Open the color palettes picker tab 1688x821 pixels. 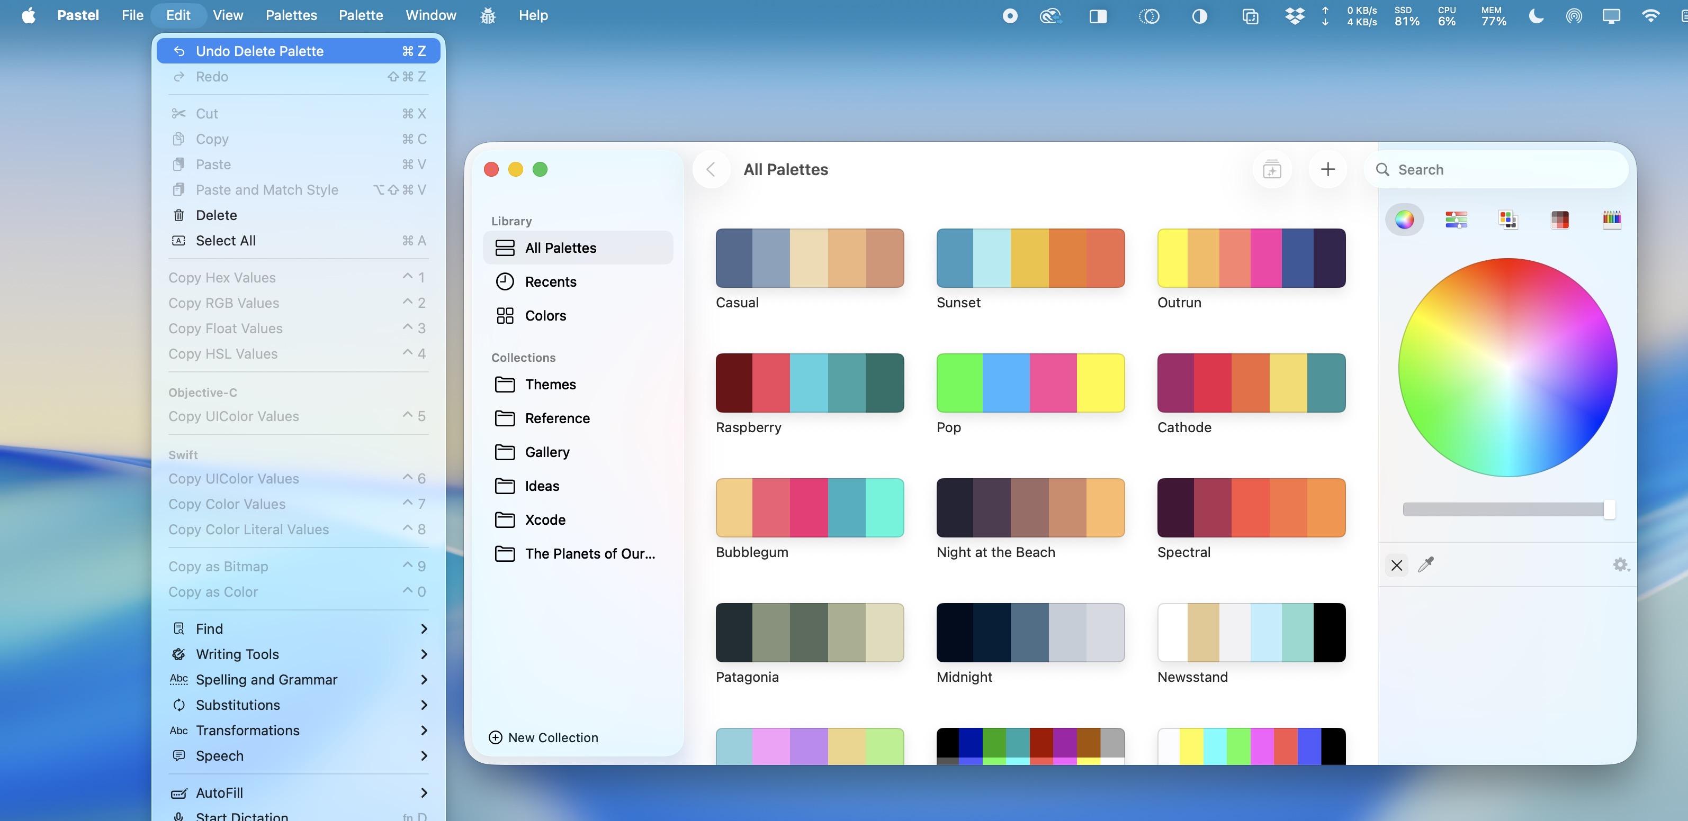click(1508, 220)
